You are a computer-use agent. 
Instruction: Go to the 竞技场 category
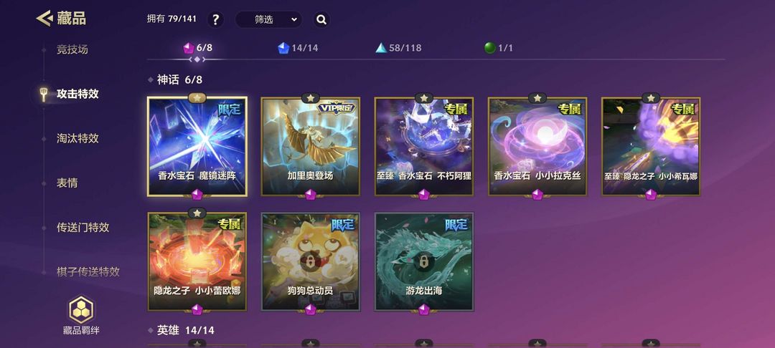click(x=72, y=49)
